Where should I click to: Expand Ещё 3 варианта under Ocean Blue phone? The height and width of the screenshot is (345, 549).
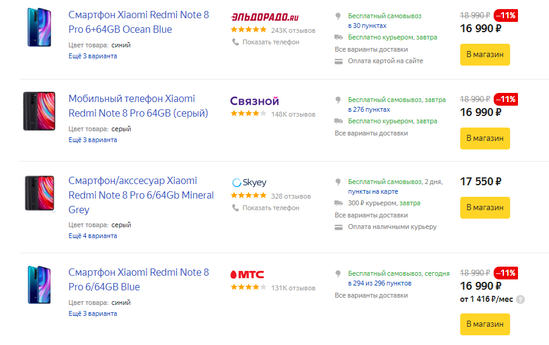[92, 56]
